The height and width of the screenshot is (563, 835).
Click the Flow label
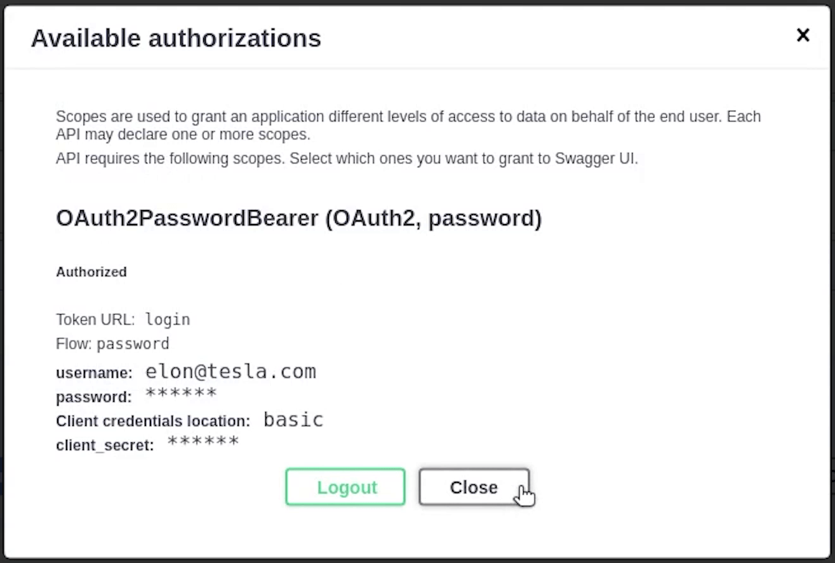[74, 344]
